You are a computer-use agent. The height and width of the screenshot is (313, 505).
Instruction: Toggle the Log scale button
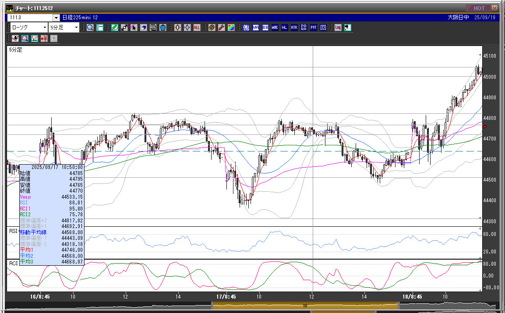tap(338, 28)
